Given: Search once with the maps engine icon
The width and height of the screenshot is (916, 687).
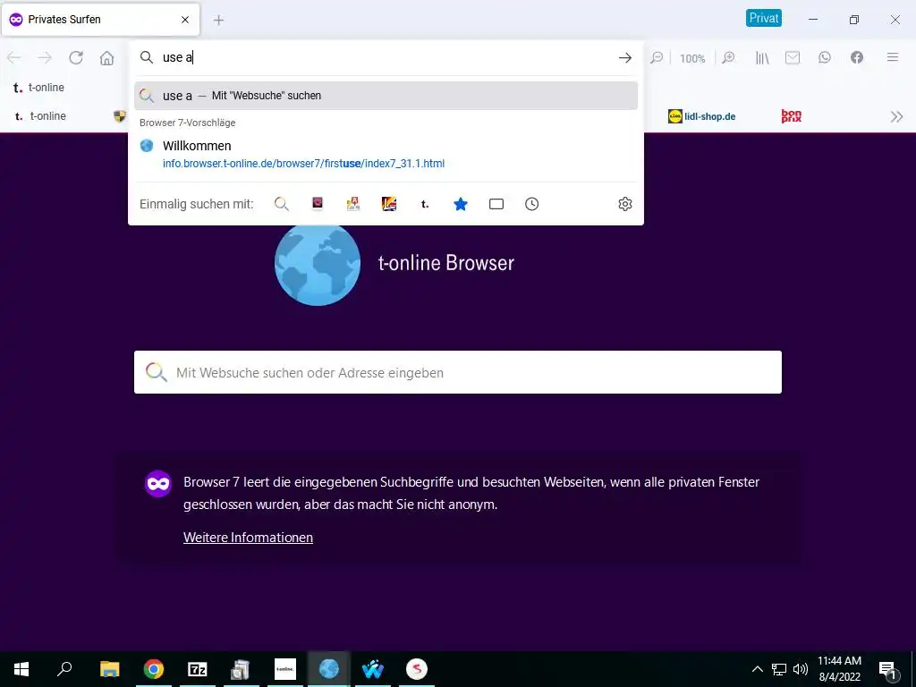Looking at the screenshot, I should pyautogui.click(x=352, y=203).
